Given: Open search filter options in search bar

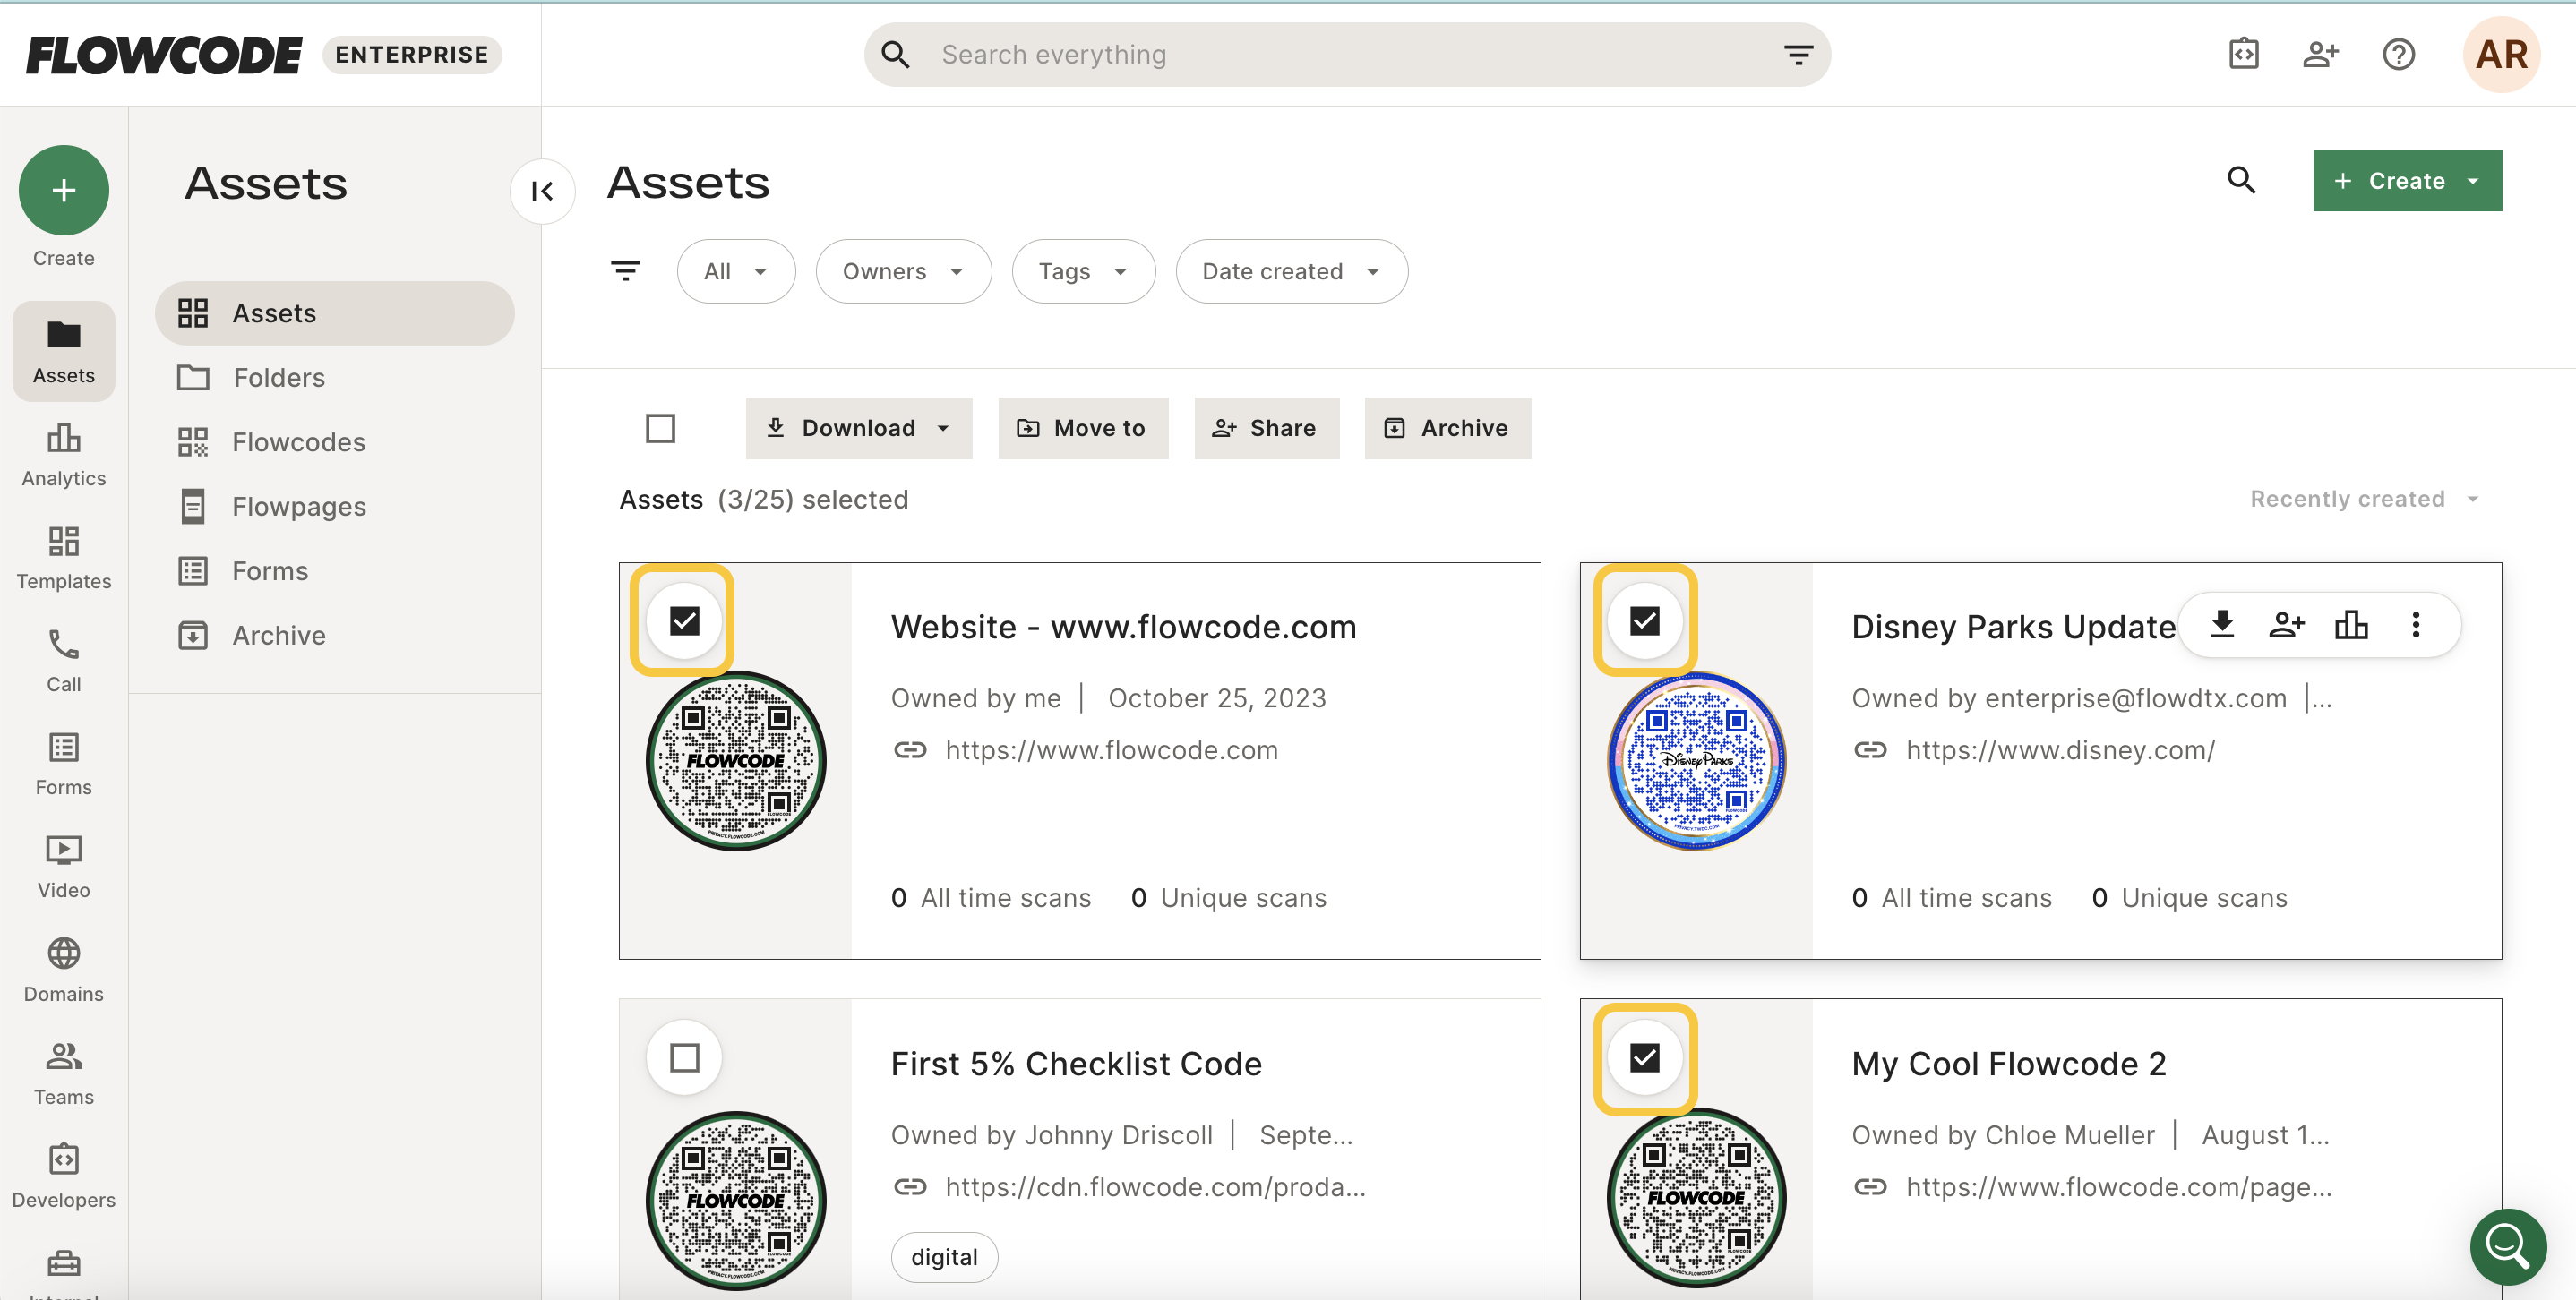Looking at the screenshot, I should pos(1798,54).
